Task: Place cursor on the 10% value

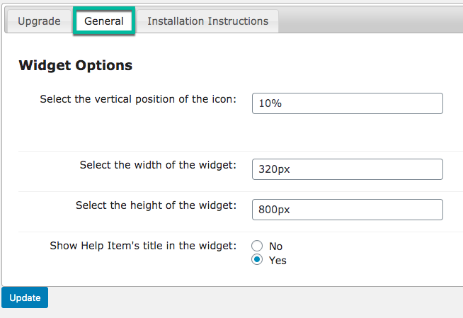Action: (270, 103)
